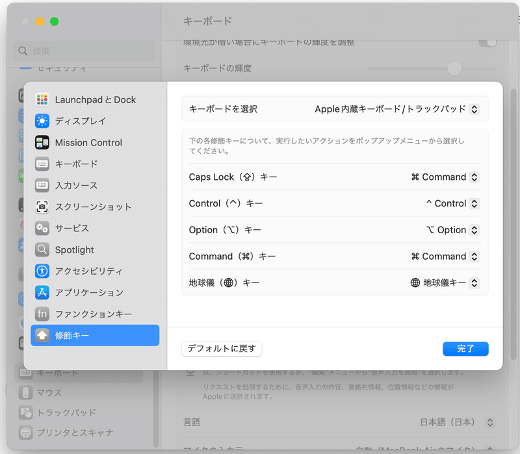Select ファンクションキー category label

[x=94, y=314]
